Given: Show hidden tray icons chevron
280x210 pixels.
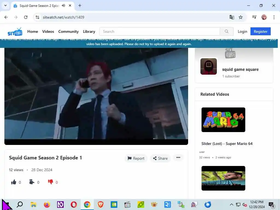Looking at the screenshot, I should coord(231,205).
